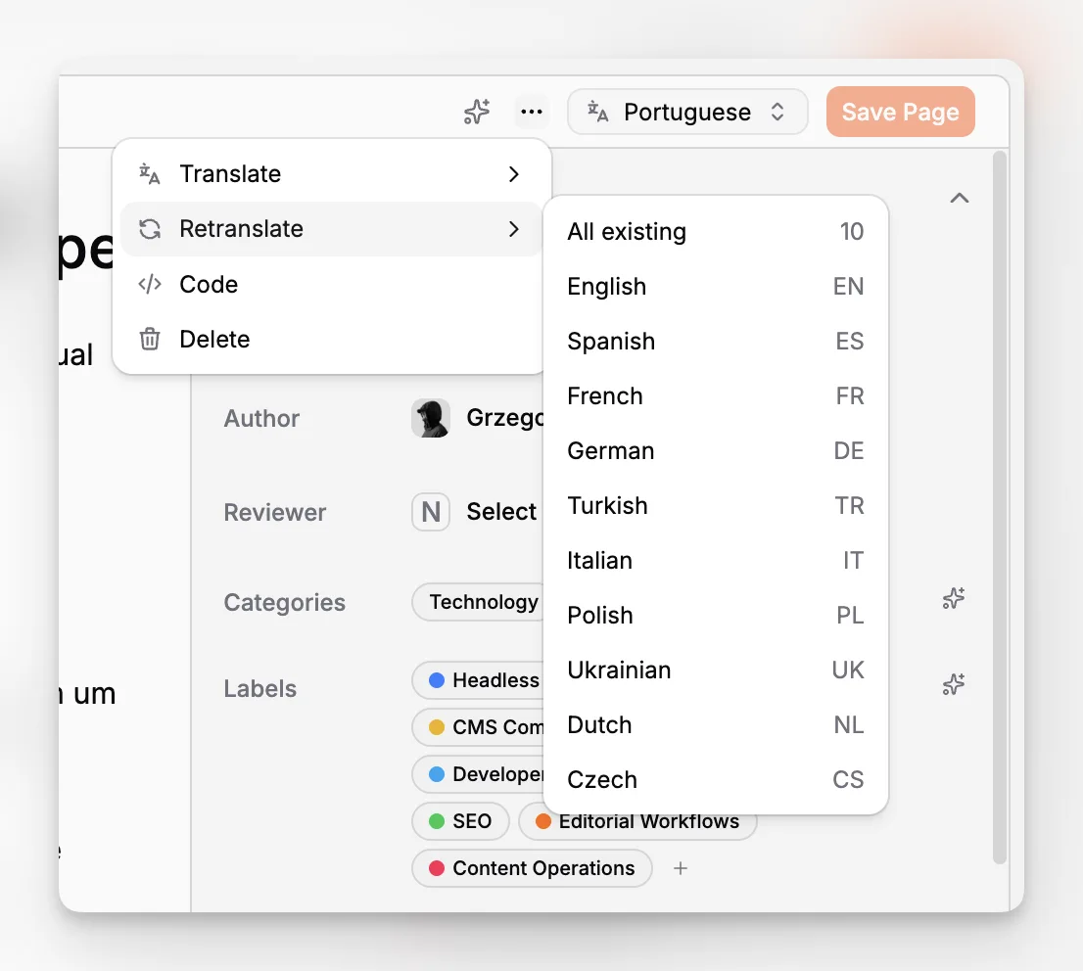The image size is (1083, 971).
Task: Click the Reviewer field label
Action: tap(275, 513)
